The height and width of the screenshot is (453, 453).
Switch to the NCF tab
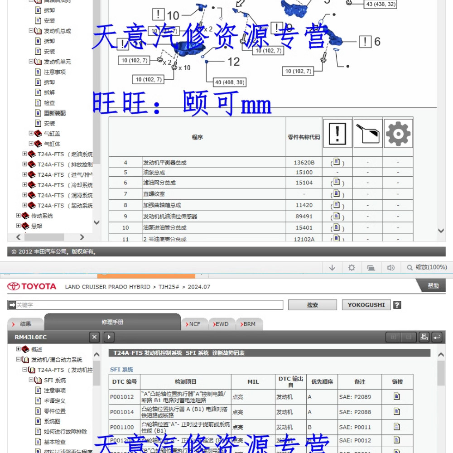tap(194, 324)
